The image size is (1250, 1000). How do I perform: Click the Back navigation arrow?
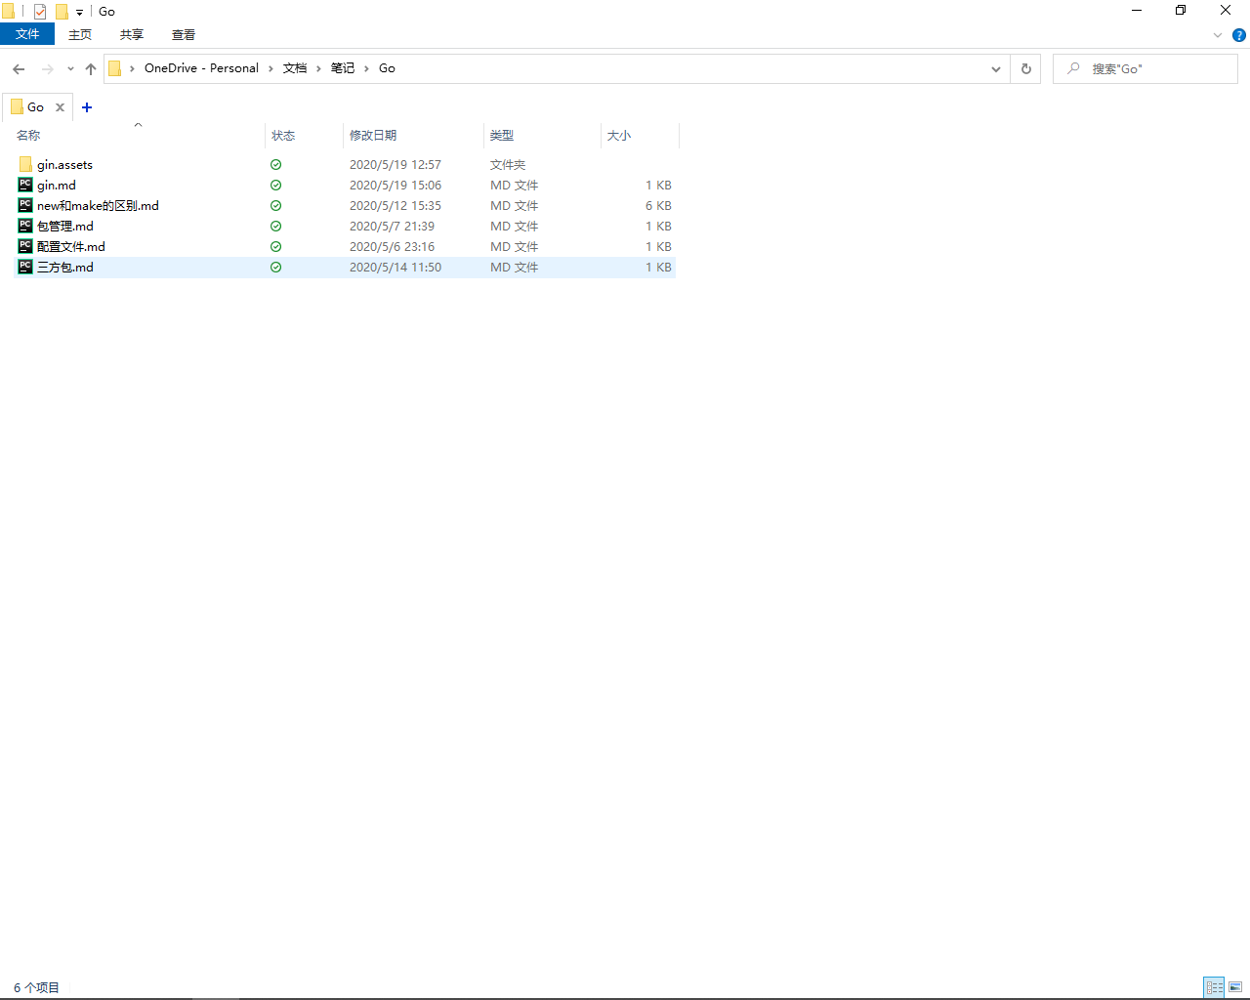[19, 68]
